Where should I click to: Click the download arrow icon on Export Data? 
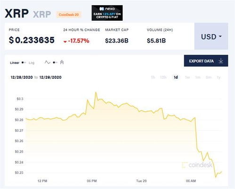click(221, 61)
